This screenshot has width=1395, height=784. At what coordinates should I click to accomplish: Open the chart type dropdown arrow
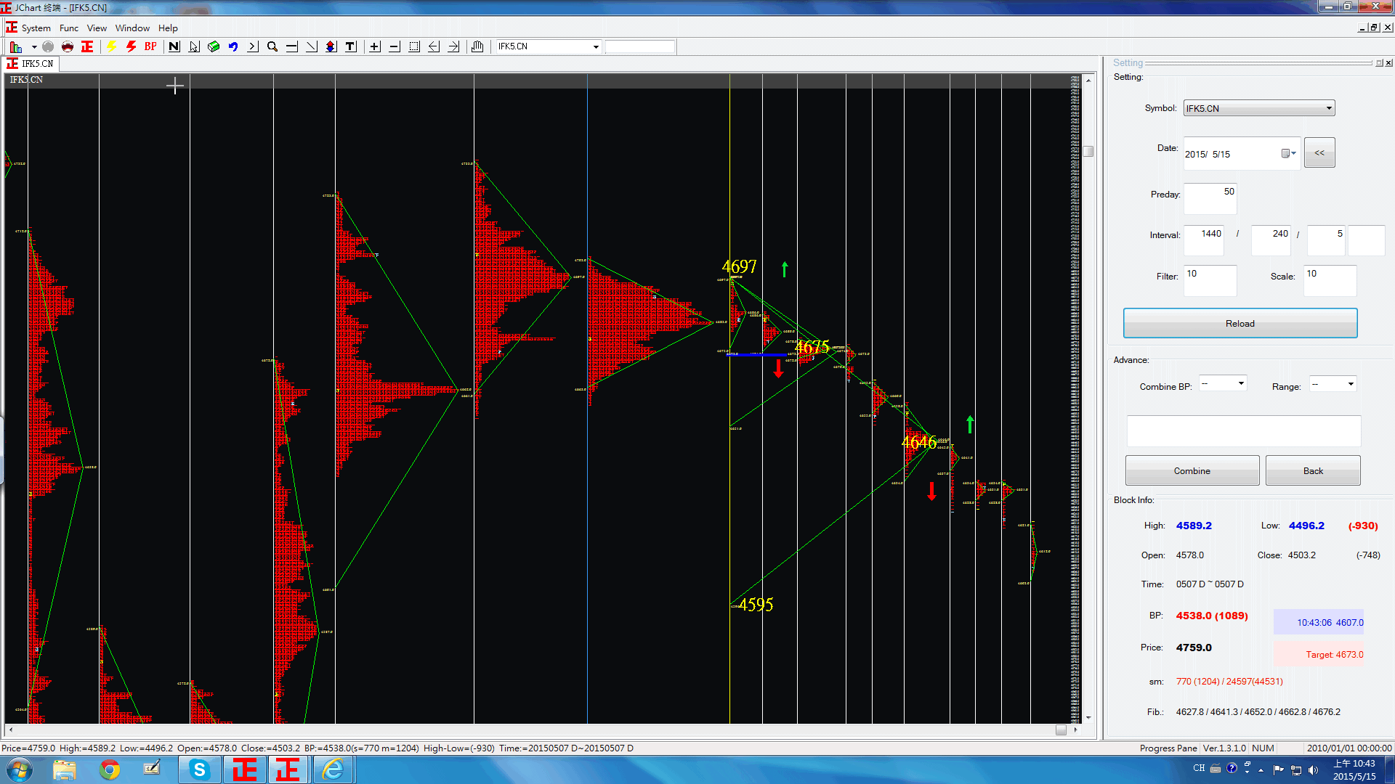click(x=34, y=47)
